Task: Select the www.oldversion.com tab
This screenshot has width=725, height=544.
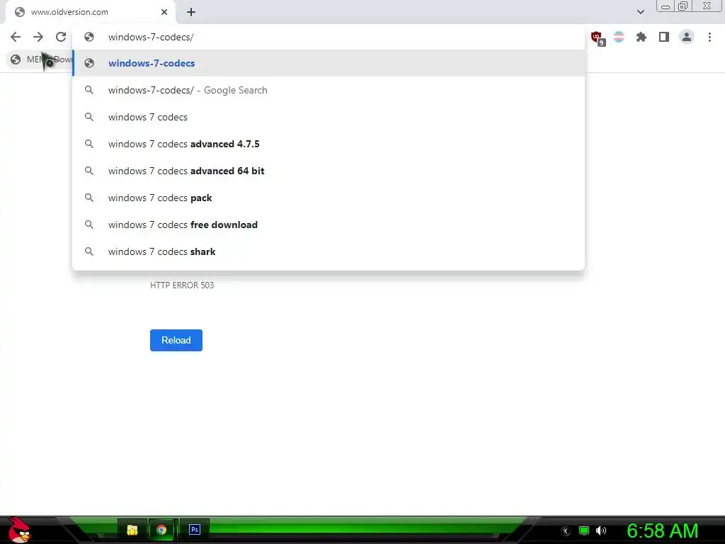Action: tap(90, 12)
